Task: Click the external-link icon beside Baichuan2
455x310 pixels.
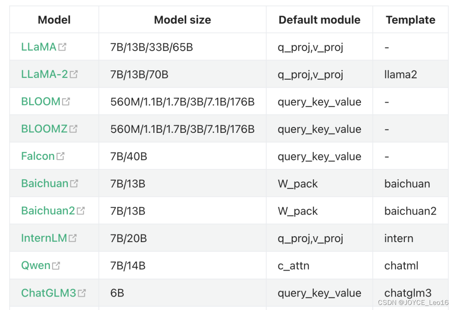Action: point(80,210)
